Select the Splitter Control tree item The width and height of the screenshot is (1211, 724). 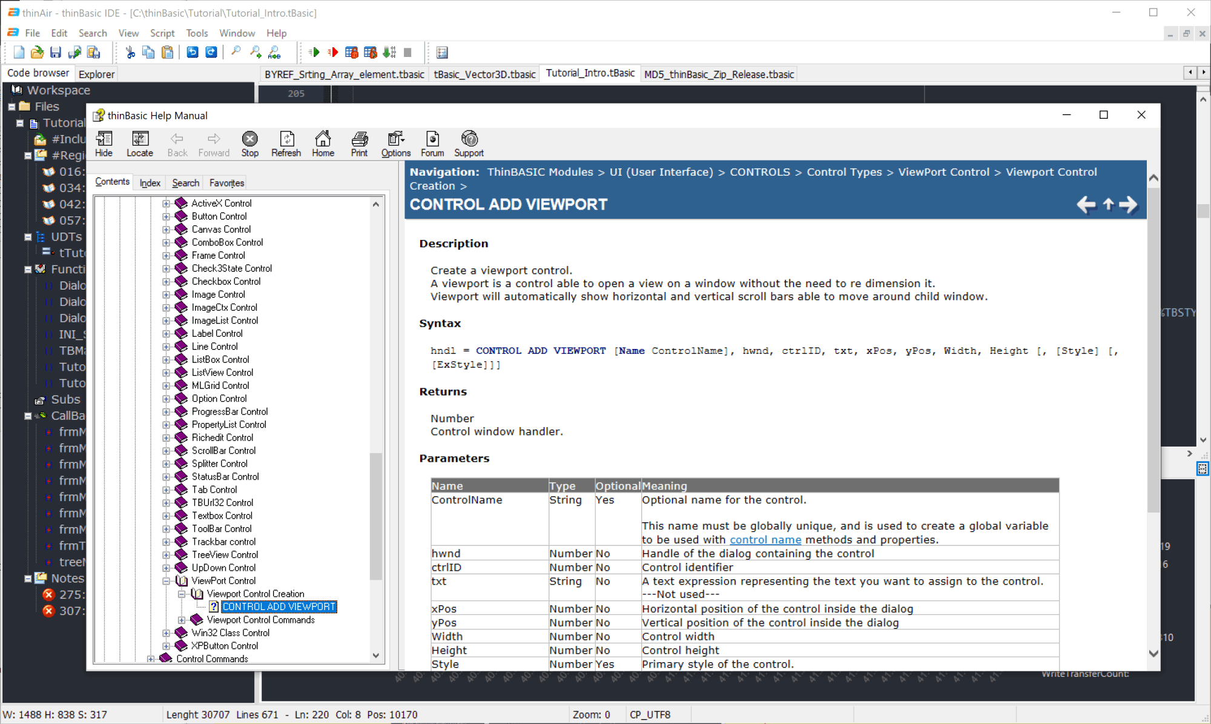(219, 464)
